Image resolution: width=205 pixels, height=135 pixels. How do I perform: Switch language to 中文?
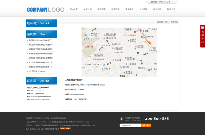[161, 2]
